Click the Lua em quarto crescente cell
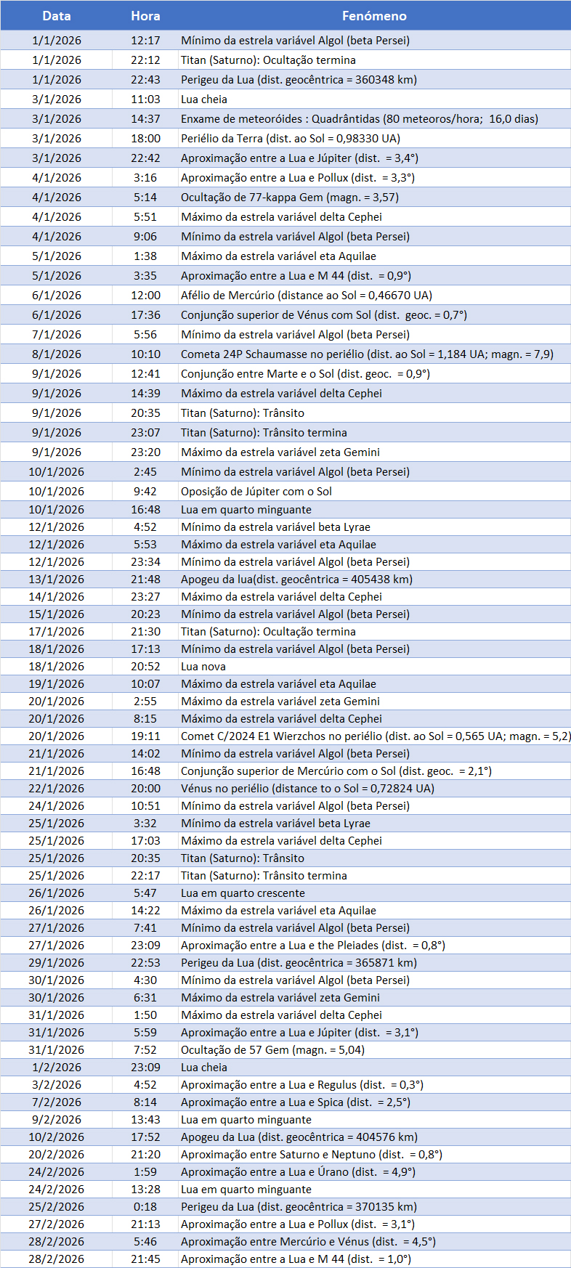This screenshot has height=1268, width=571. pyautogui.click(x=243, y=893)
